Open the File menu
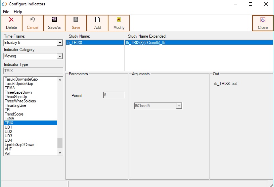The height and width of the screenshot is (187, 274). click(6, 12)
